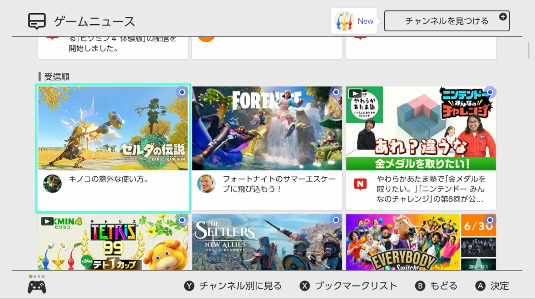Open the ニンテンドー みんなのチャレンジ video thumbnail

[421, 128]
